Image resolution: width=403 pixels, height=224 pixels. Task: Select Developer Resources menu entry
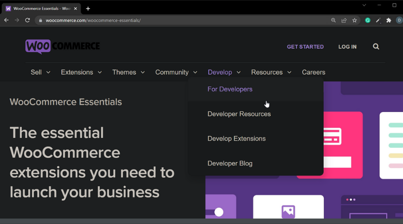pyautogui.click(x=239, y=114)
